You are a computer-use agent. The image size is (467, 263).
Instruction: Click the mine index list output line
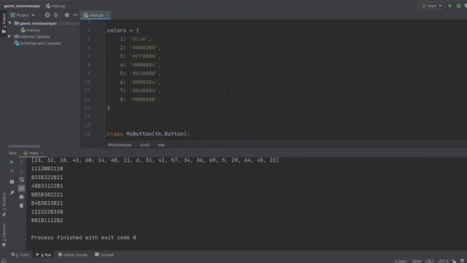(155, 160)
